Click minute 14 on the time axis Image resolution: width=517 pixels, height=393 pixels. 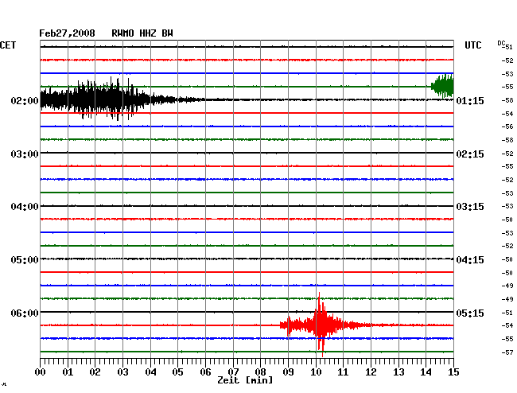[426, 372]
